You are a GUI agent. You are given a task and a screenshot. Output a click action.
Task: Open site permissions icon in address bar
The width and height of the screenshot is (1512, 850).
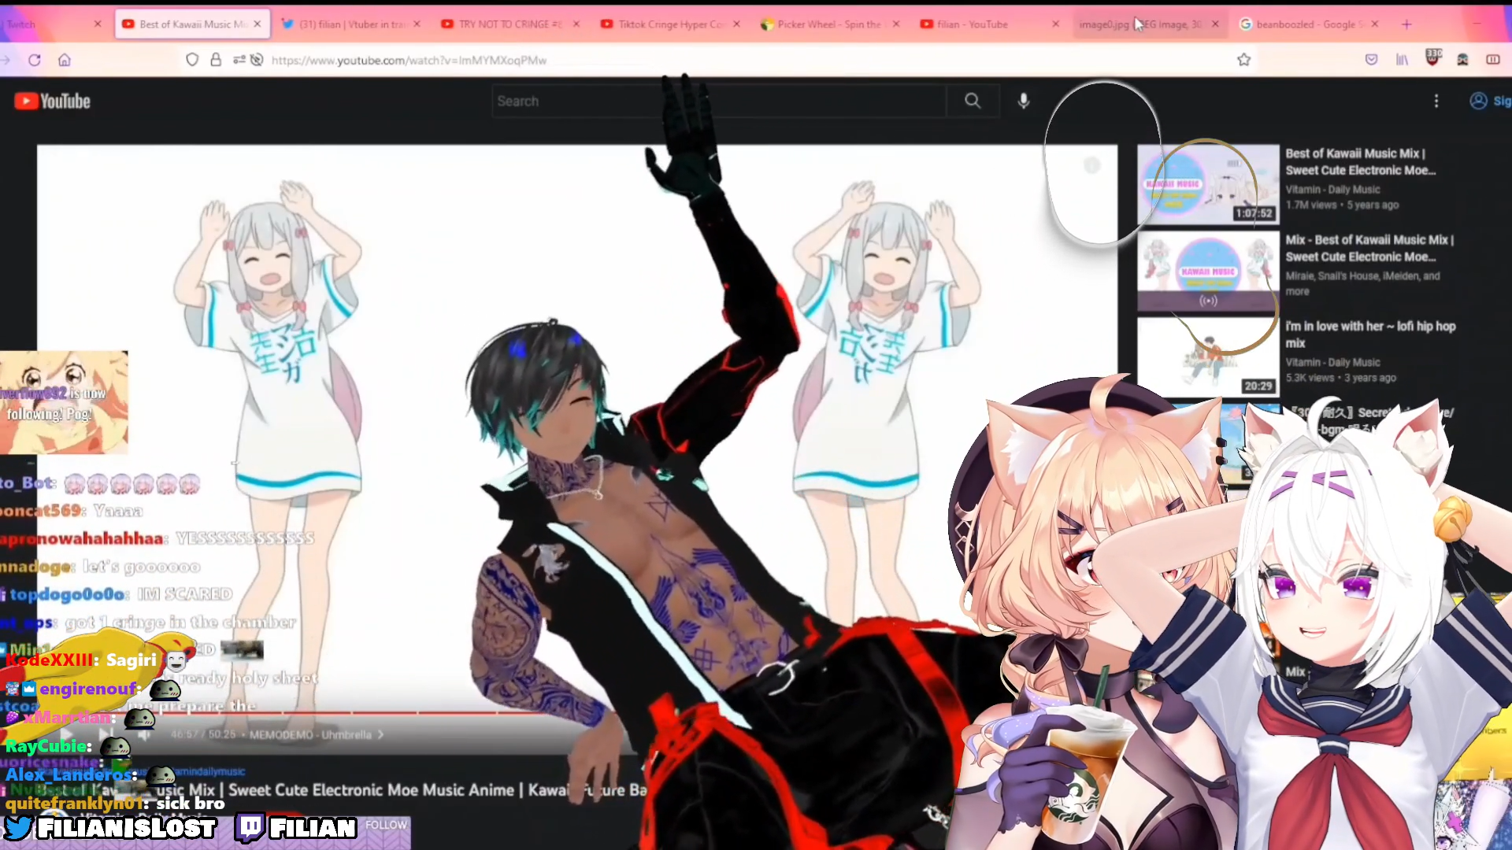click(x=239, y=60)
